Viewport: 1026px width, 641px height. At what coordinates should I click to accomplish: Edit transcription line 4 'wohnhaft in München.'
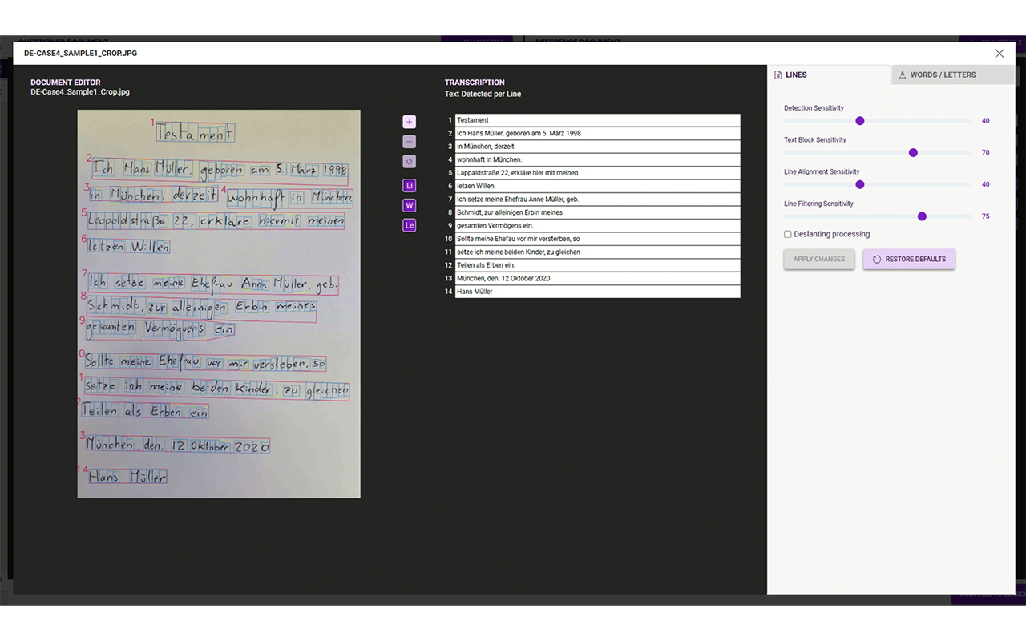(x=597, y=159)
